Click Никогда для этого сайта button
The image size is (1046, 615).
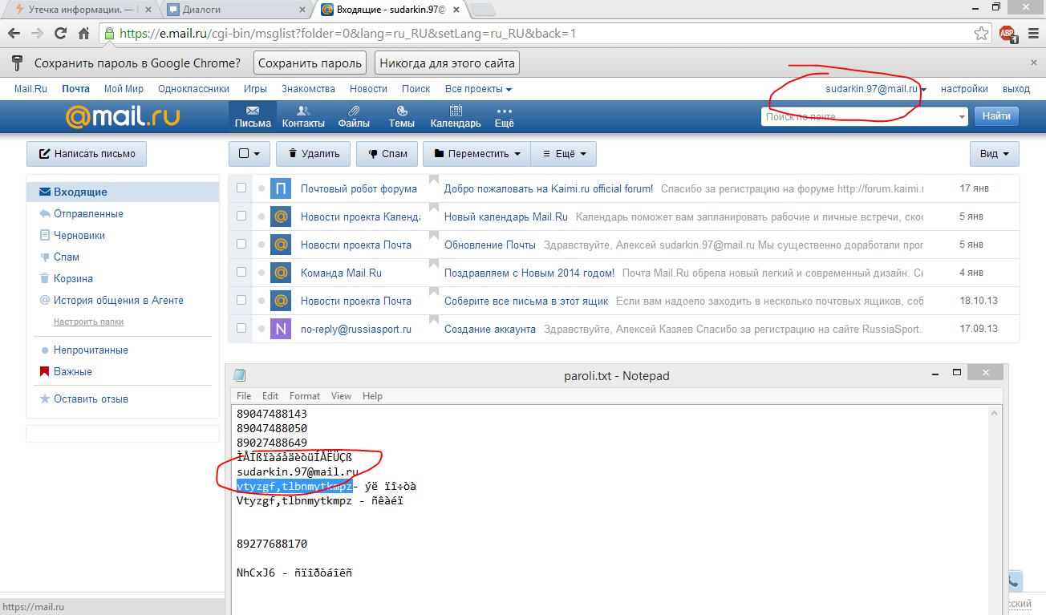point(447,63)
